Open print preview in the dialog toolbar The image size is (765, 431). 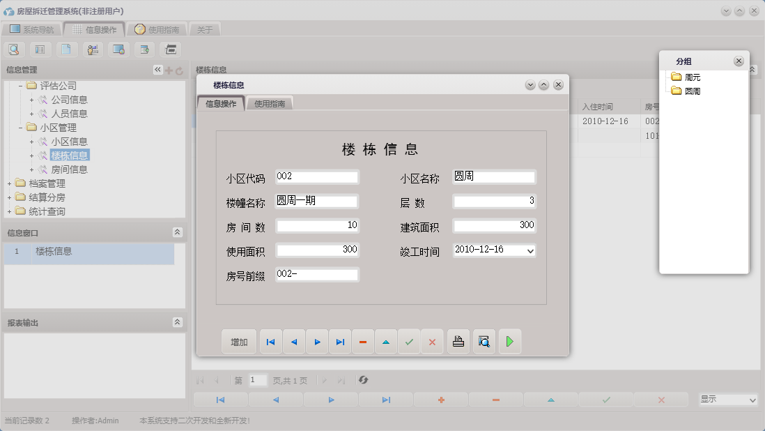484,341
